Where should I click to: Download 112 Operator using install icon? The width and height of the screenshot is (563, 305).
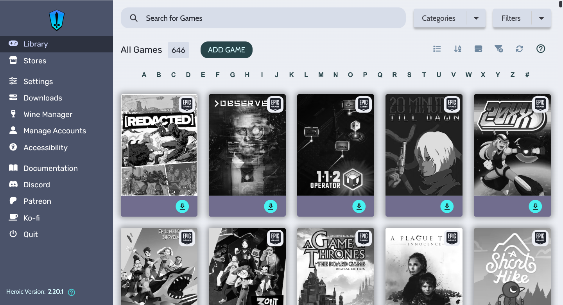coord(359,206)
